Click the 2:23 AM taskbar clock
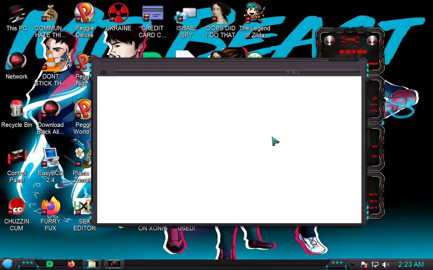 coord(411,264)
